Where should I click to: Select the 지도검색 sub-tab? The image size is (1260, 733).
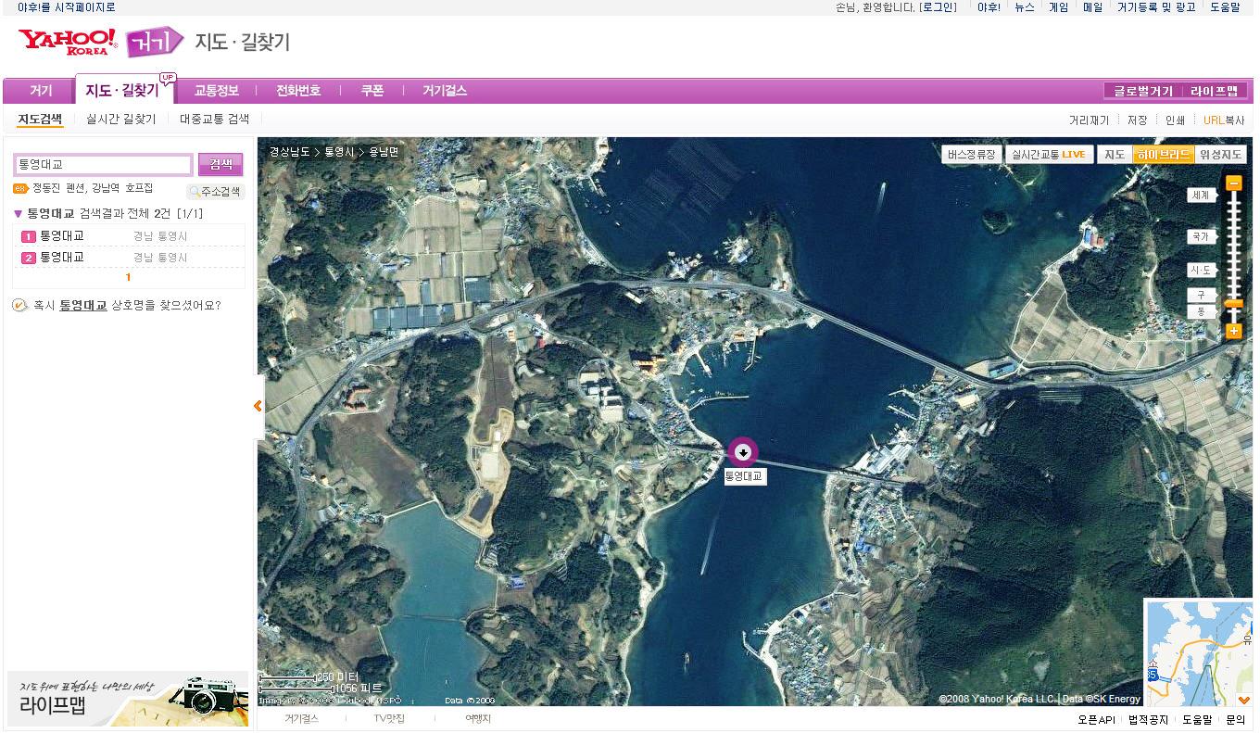pyautogui.click(x=40, y=120)
